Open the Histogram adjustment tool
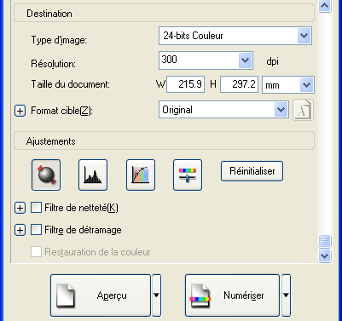 click(93, 175)
